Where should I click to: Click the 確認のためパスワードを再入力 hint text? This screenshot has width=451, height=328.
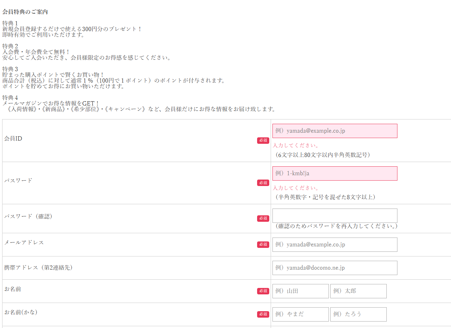click(x=336, y=226)
